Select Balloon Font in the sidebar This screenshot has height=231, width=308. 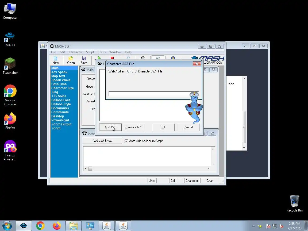point(60,100)
